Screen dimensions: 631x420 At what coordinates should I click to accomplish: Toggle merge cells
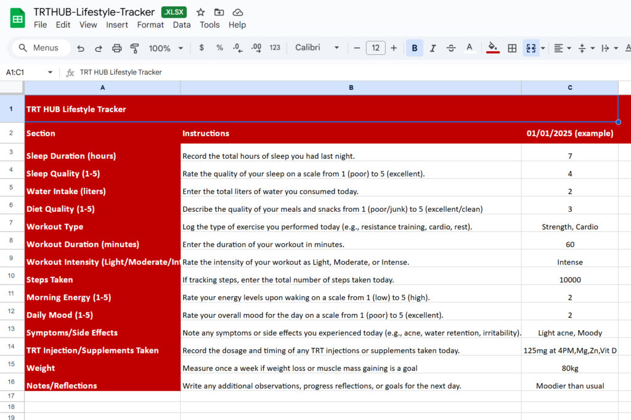[531, 48]
